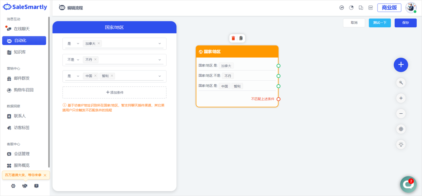Click the 保存 button

click(x=406, y=23)
